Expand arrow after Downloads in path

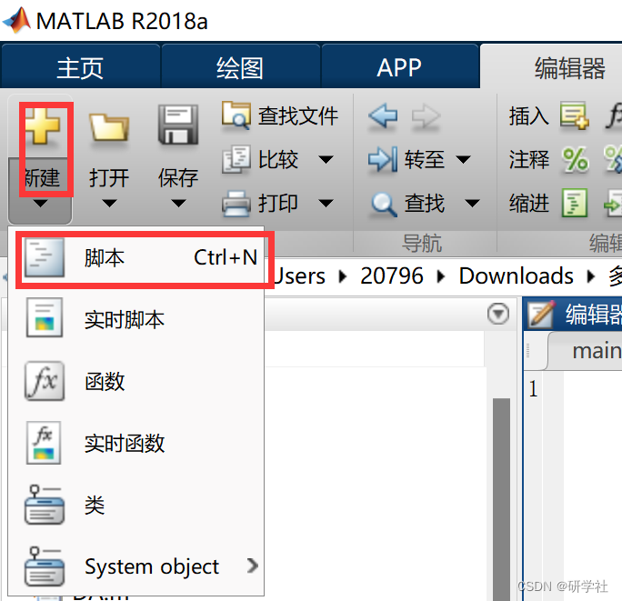point(591,276)
